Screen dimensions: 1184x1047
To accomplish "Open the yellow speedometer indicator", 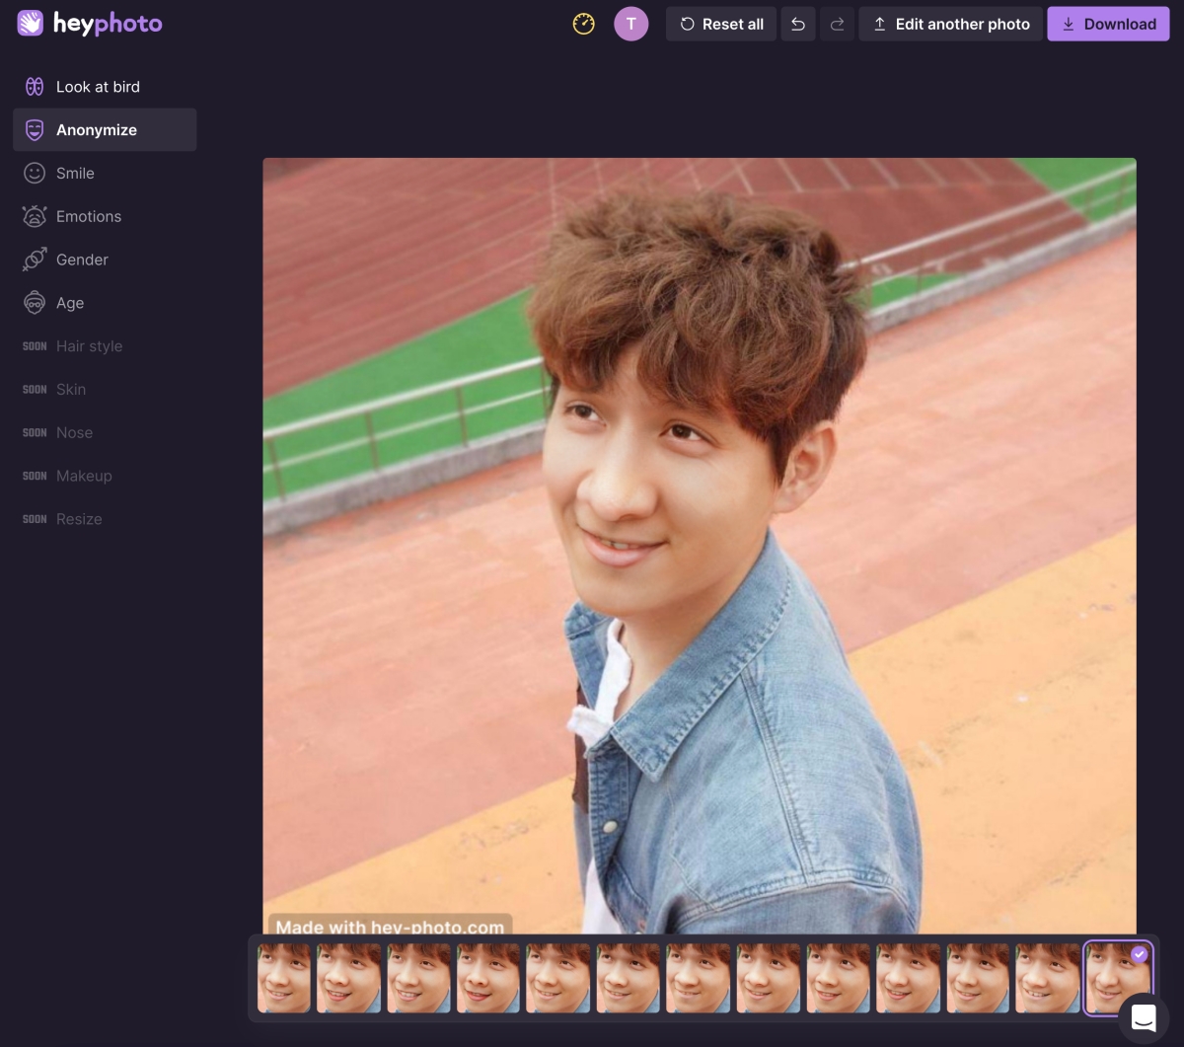I will coord(584,24).
